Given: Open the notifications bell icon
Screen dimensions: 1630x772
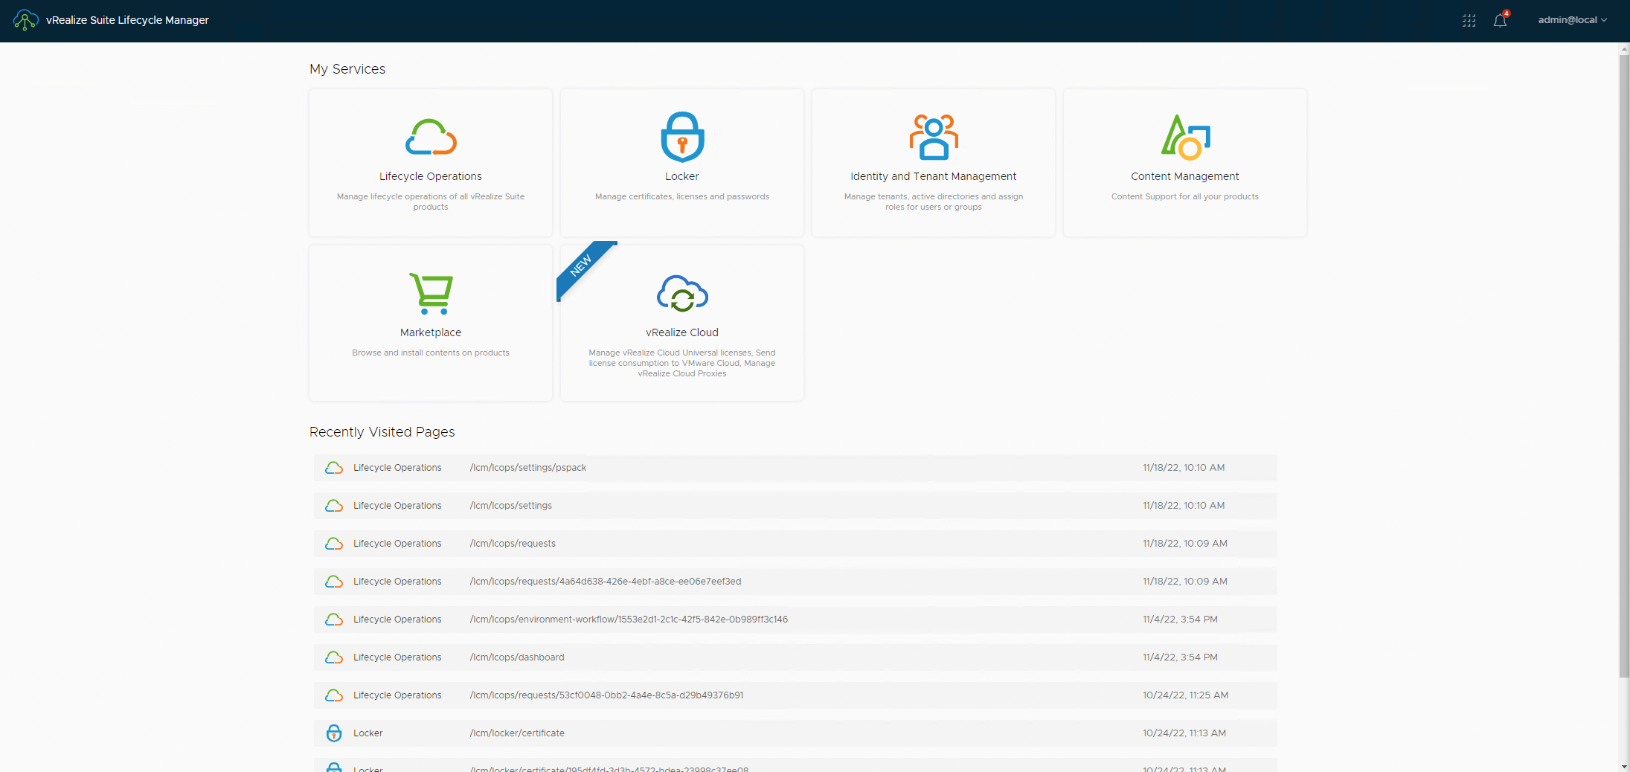Looking at the screenshot, I should pos(1500,20).
